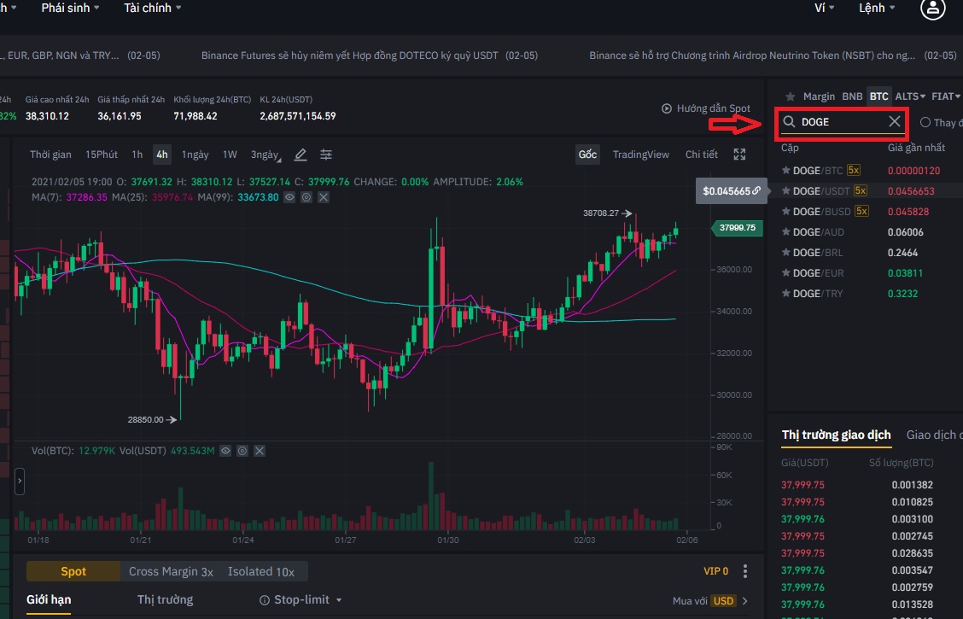This screenshot has height=619, width=963.
Task: Clear the DOGE search field
Action: coord(894,122)
